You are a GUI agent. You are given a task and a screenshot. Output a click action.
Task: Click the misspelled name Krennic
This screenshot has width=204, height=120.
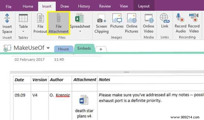(63, 95)
